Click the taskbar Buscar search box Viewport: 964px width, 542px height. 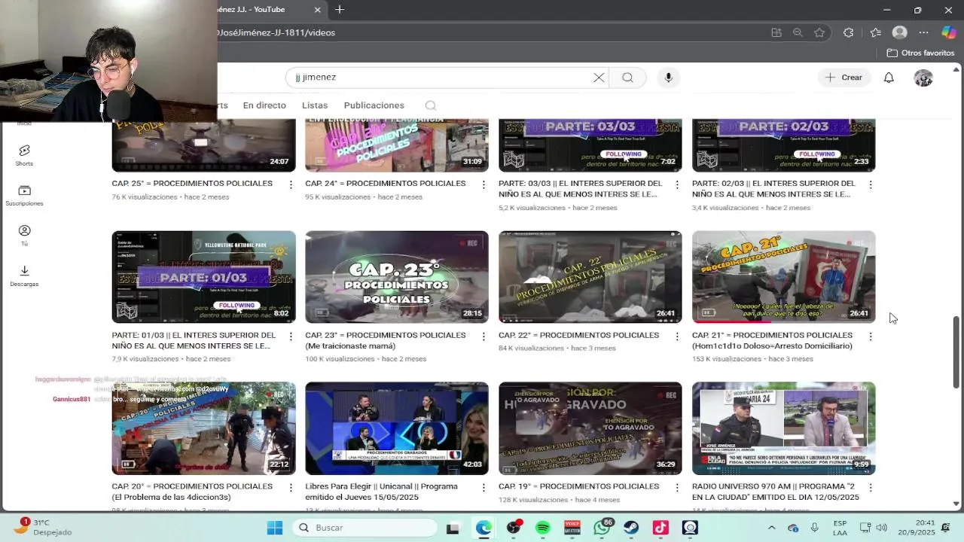coord(363,528)
